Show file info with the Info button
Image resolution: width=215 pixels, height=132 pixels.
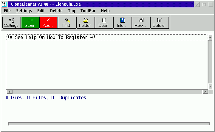coord(123,23)
